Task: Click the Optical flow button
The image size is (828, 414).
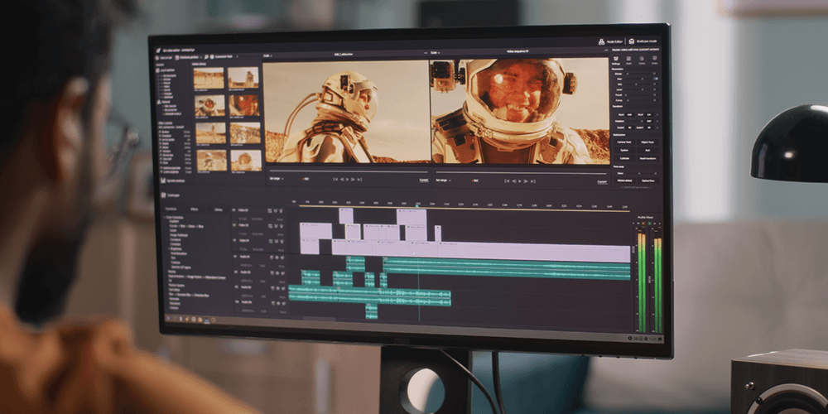Action: tap(648, 181)
